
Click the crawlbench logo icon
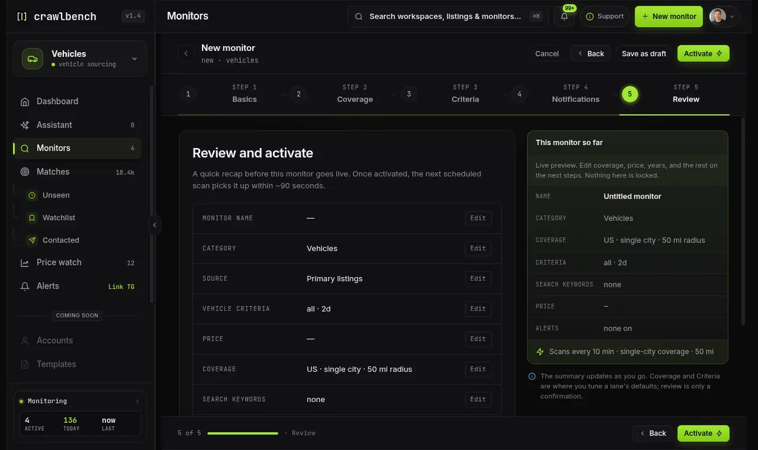coord(22,17)
